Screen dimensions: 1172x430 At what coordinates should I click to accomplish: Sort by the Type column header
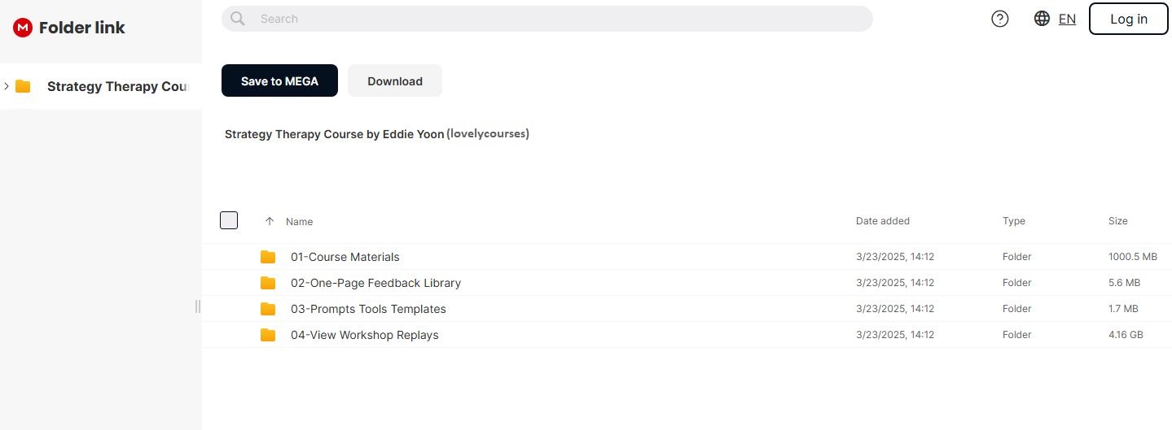pos(1013,221)
